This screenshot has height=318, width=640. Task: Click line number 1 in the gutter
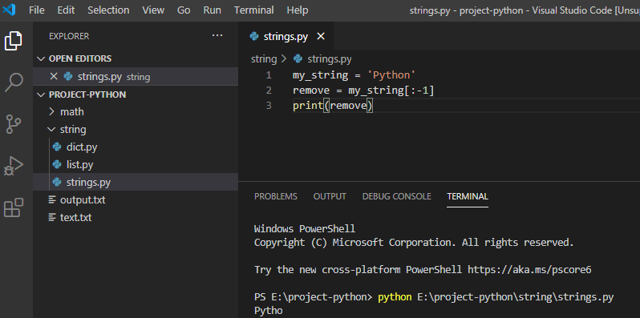(268, 75)
